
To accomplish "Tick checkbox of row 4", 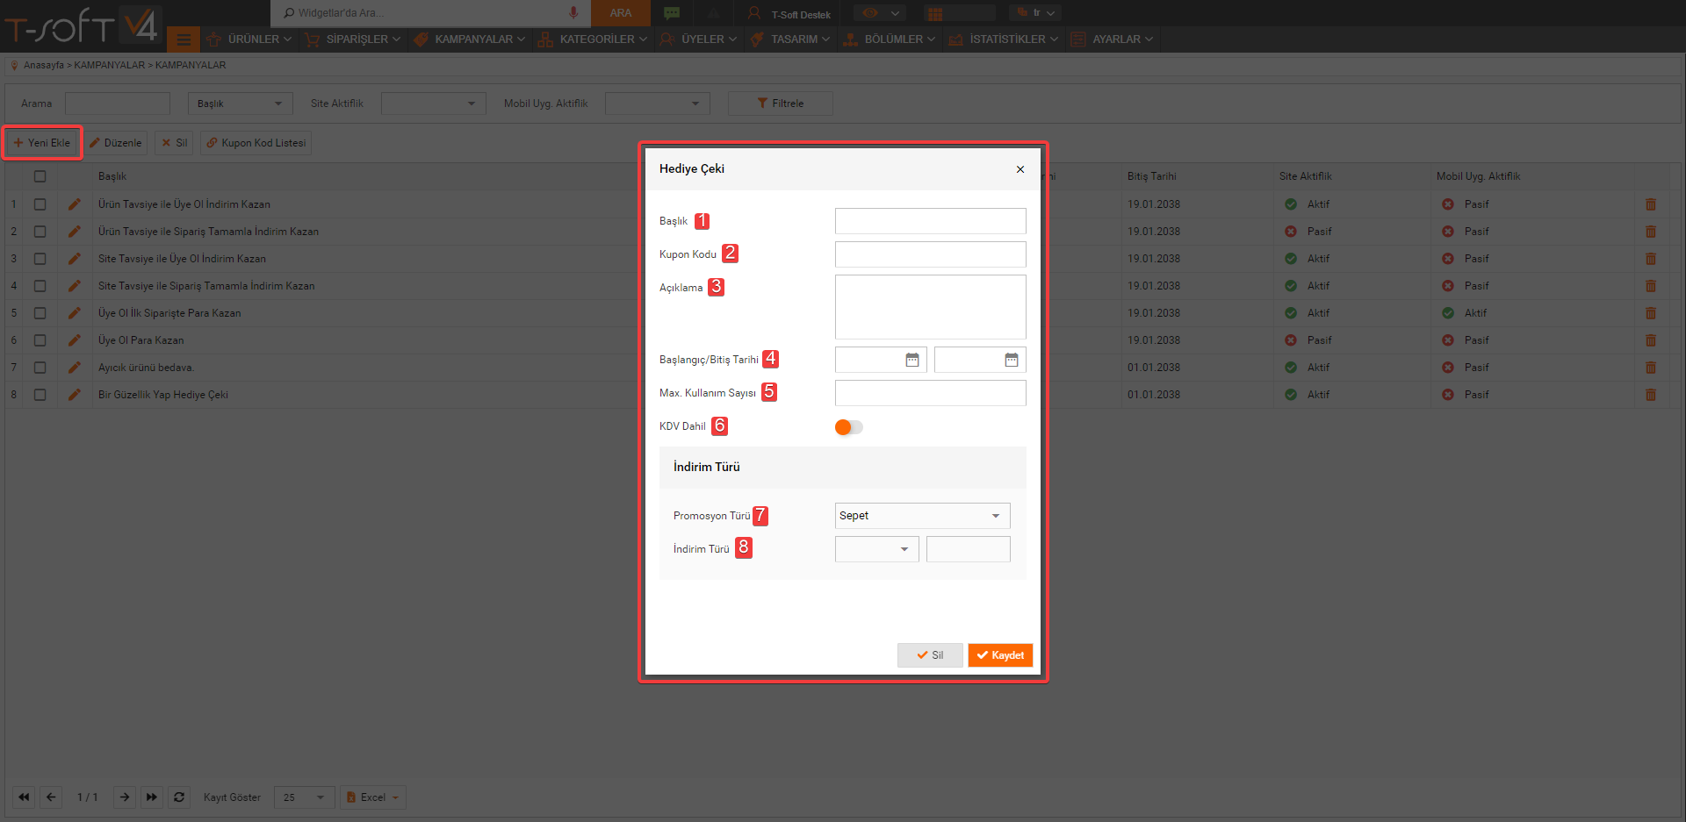I will pos(40,286).
